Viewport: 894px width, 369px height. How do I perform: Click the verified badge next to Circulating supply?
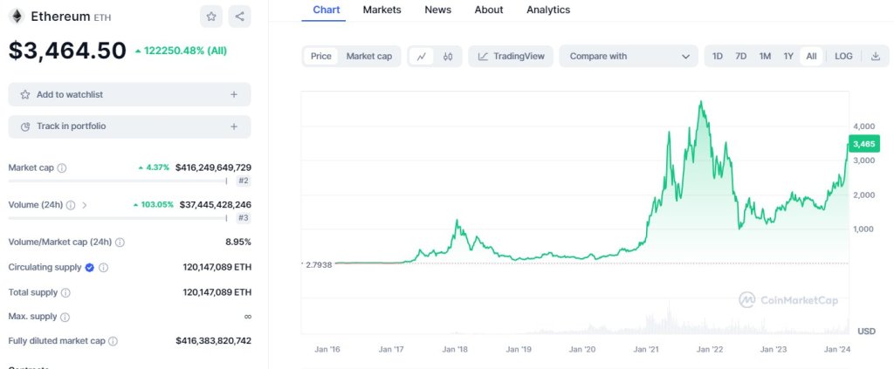(89, 267)
